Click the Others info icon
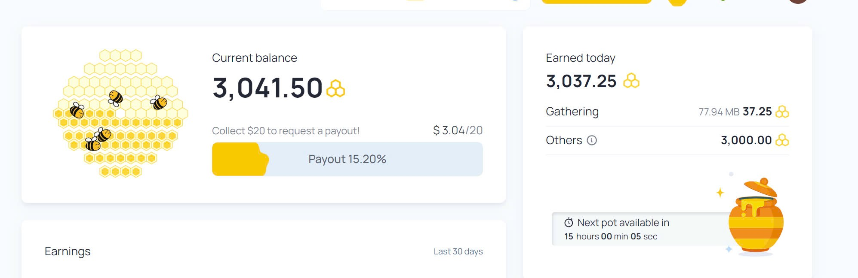This screenshot has width=858, height=278. (592, 140)
